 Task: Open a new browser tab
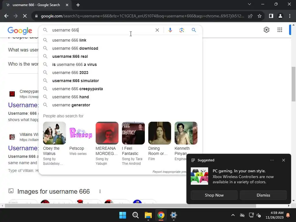pos(78,5)
